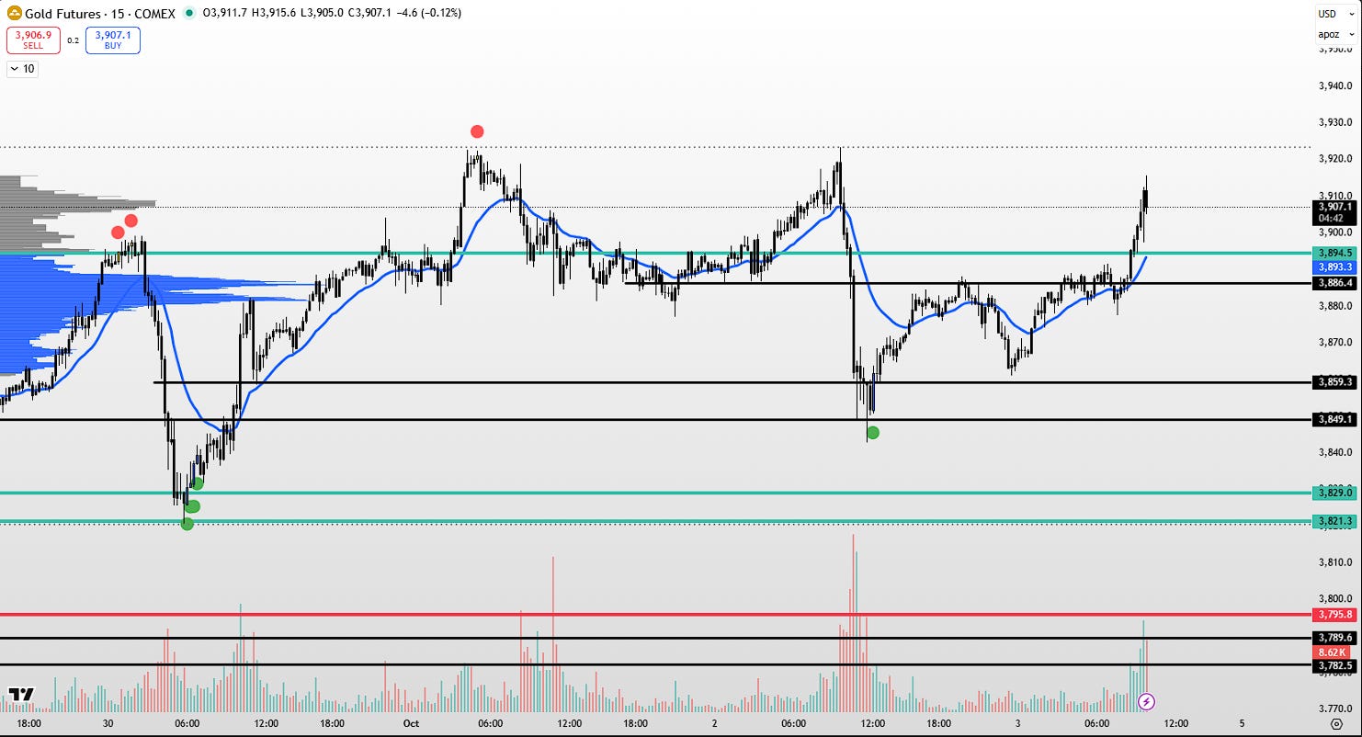Select the green dot on the 3,821.3 line

coord(187,524)
